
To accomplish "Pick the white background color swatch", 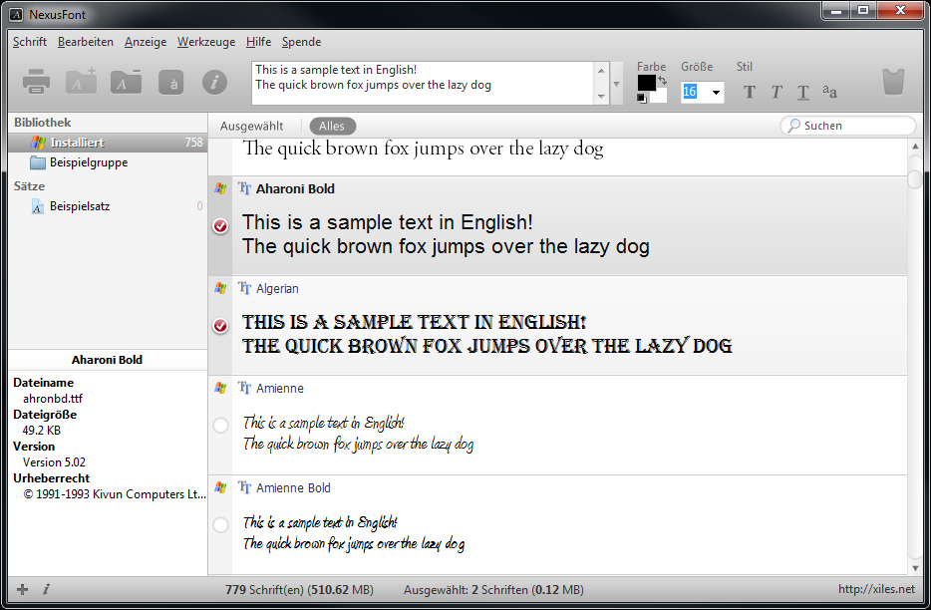I will (x=659, y=96).
